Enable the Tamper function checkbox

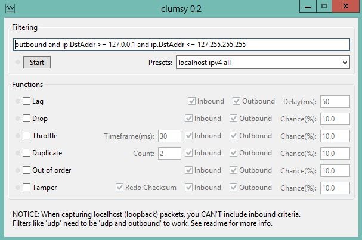pos(26,188)
